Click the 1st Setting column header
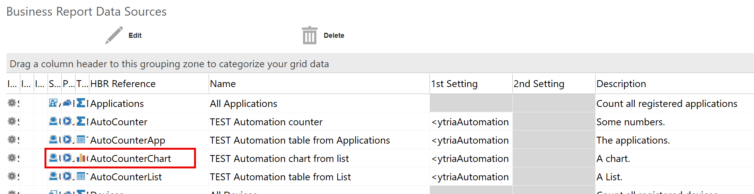This screenshot has height=194, width=754. (x=454, y=84)
